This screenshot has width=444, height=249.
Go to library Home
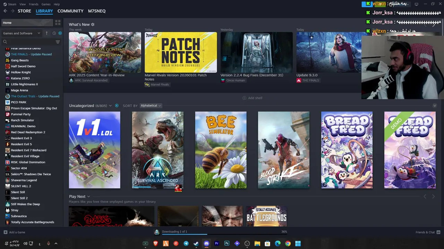(27, 22)
